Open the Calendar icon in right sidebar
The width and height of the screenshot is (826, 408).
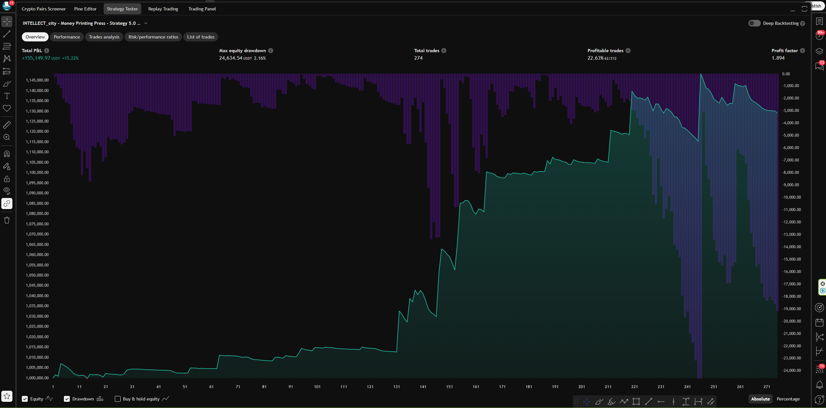coord(819,323)
